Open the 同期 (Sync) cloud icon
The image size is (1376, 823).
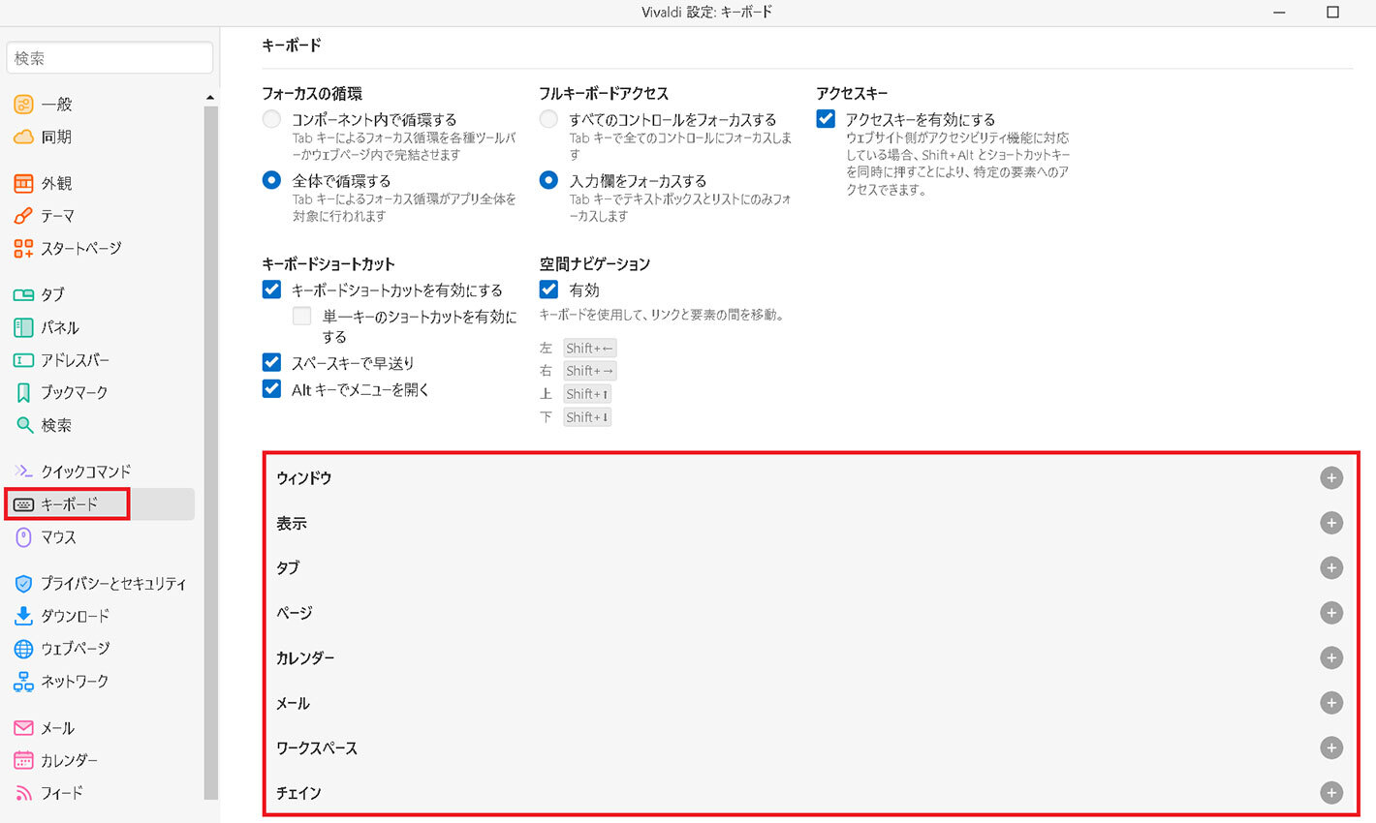23,137
